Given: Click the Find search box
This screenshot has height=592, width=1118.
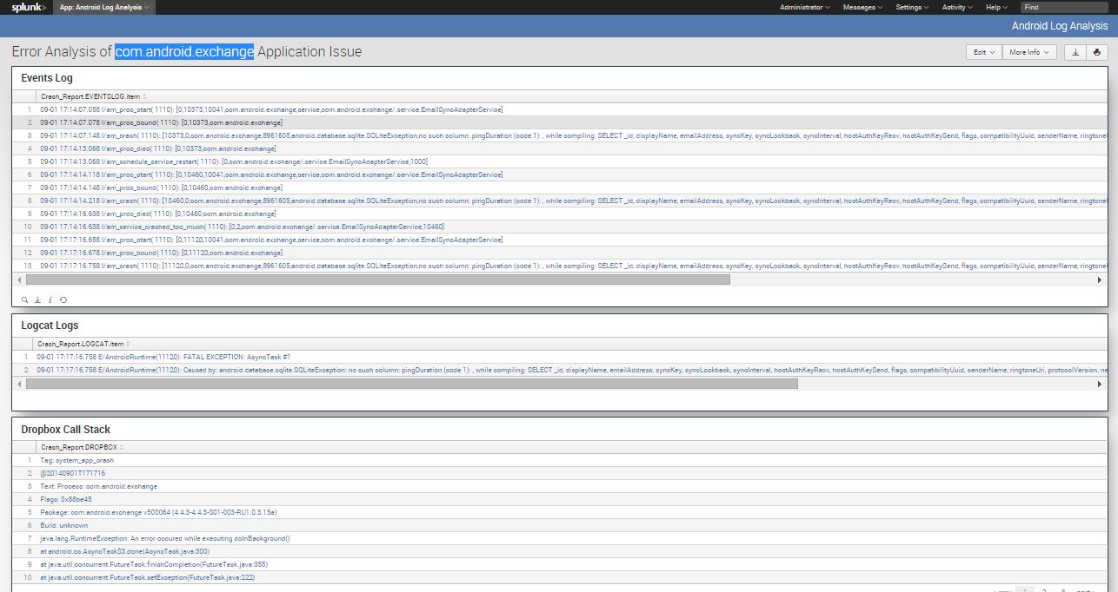Looking at the screenshot, I should pos(1063,7).
